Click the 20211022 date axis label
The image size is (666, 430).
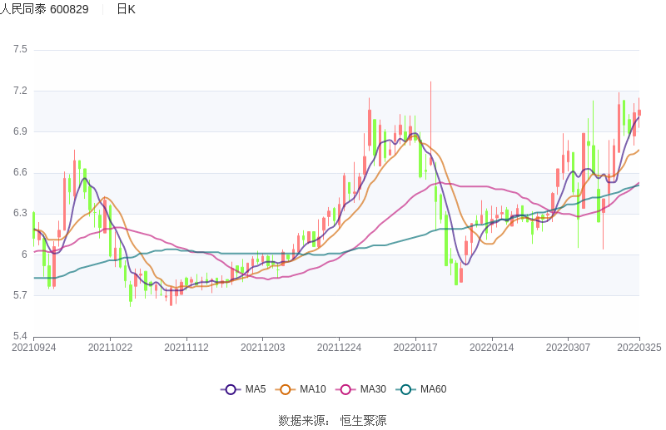(110, 348)
